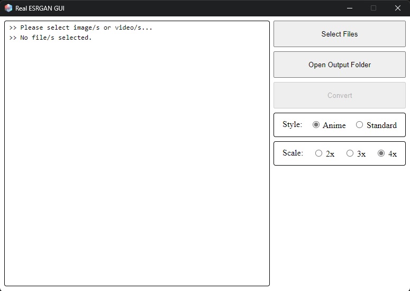
Task: Open the output folder
Action: [340, 65]
